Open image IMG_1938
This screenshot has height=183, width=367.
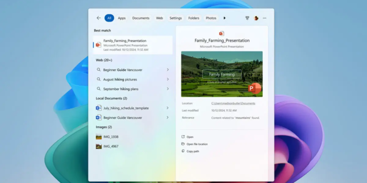(111, 137)
